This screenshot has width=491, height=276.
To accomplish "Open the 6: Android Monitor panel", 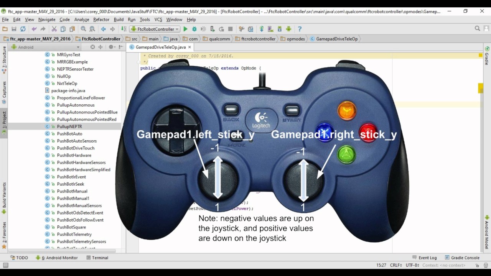I will coord(57,258).
